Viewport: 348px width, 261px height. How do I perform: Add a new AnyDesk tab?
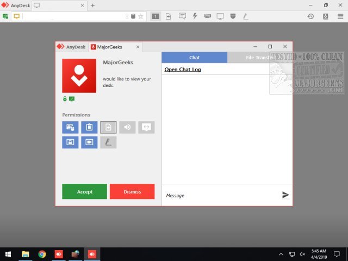point(92,5)
